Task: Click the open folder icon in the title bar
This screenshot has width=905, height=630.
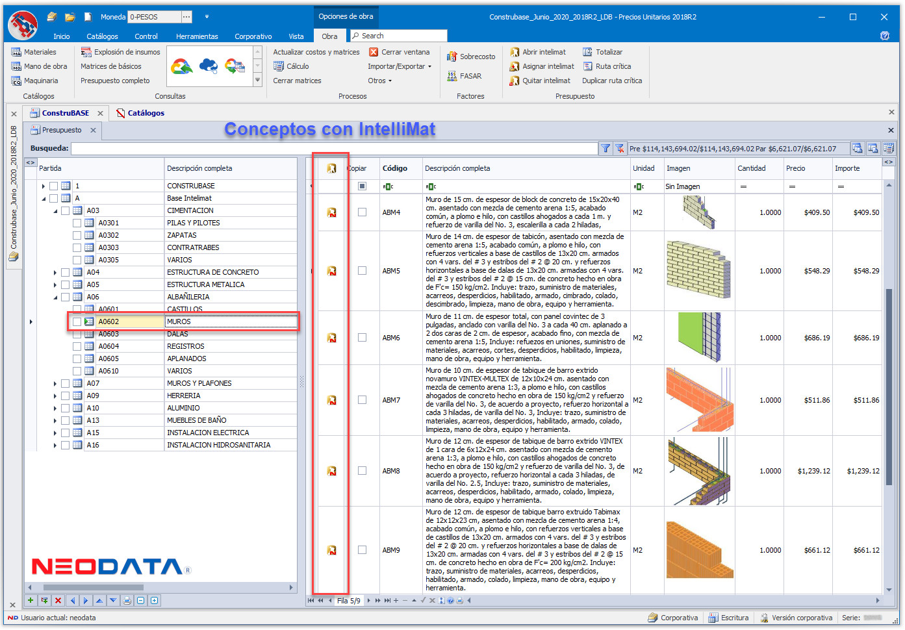Action: tap(70, 17)
